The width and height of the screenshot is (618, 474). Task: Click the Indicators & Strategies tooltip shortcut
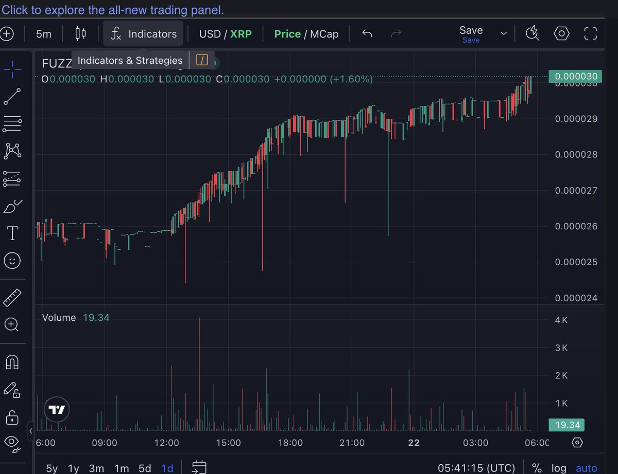[x=202, y=61]
